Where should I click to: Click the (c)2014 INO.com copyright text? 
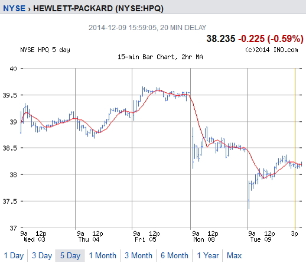click(272, 50)
